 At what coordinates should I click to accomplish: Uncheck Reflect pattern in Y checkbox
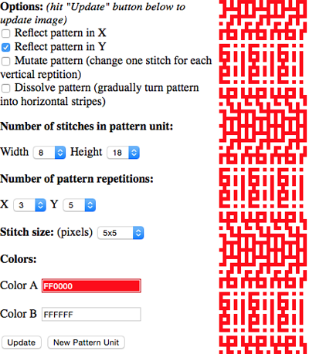click(6, 47)
